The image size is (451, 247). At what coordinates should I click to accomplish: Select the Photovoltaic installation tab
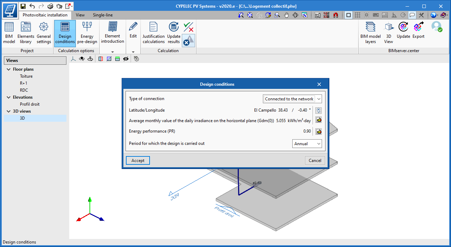45,15
